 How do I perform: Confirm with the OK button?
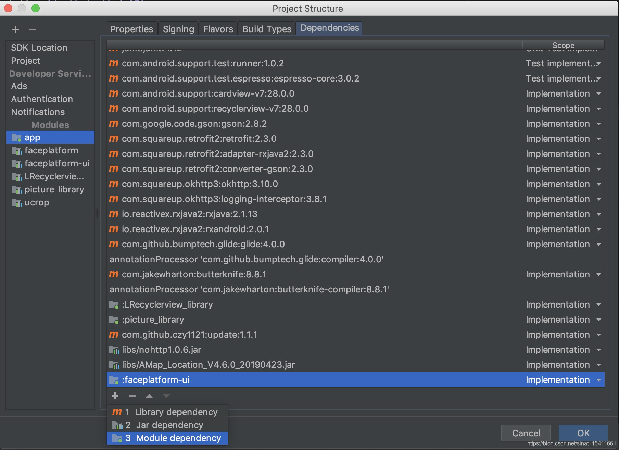[x=583, y=433]
